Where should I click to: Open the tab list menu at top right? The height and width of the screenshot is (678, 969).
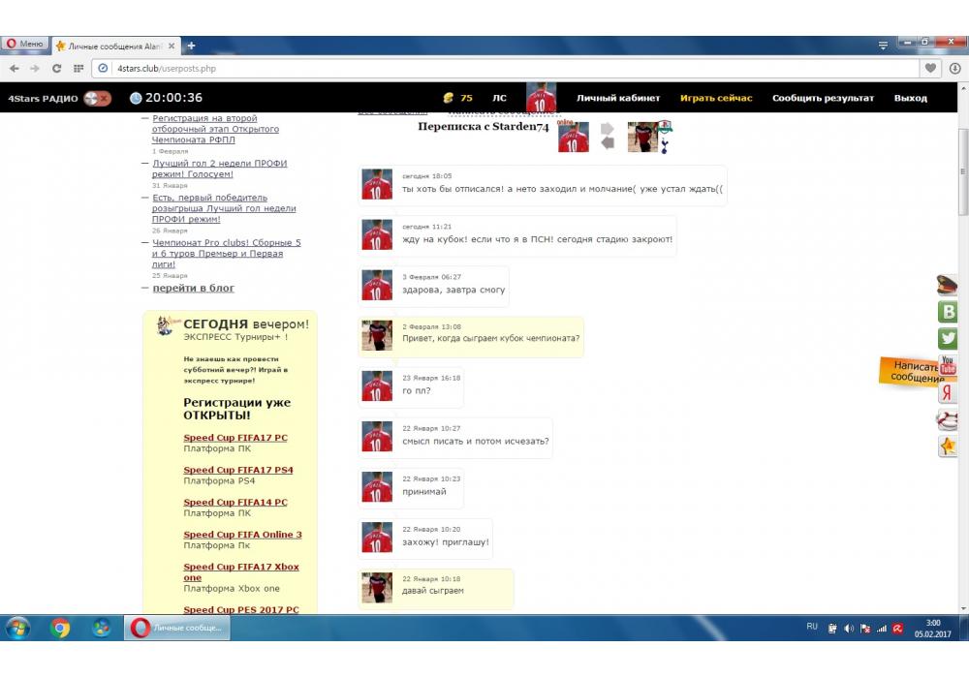(883, 46)
